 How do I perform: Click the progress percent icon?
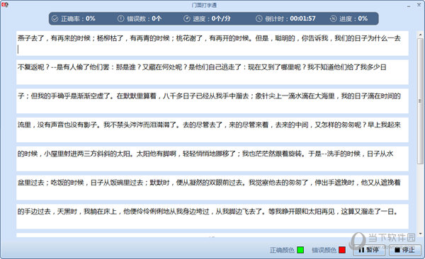333,18
